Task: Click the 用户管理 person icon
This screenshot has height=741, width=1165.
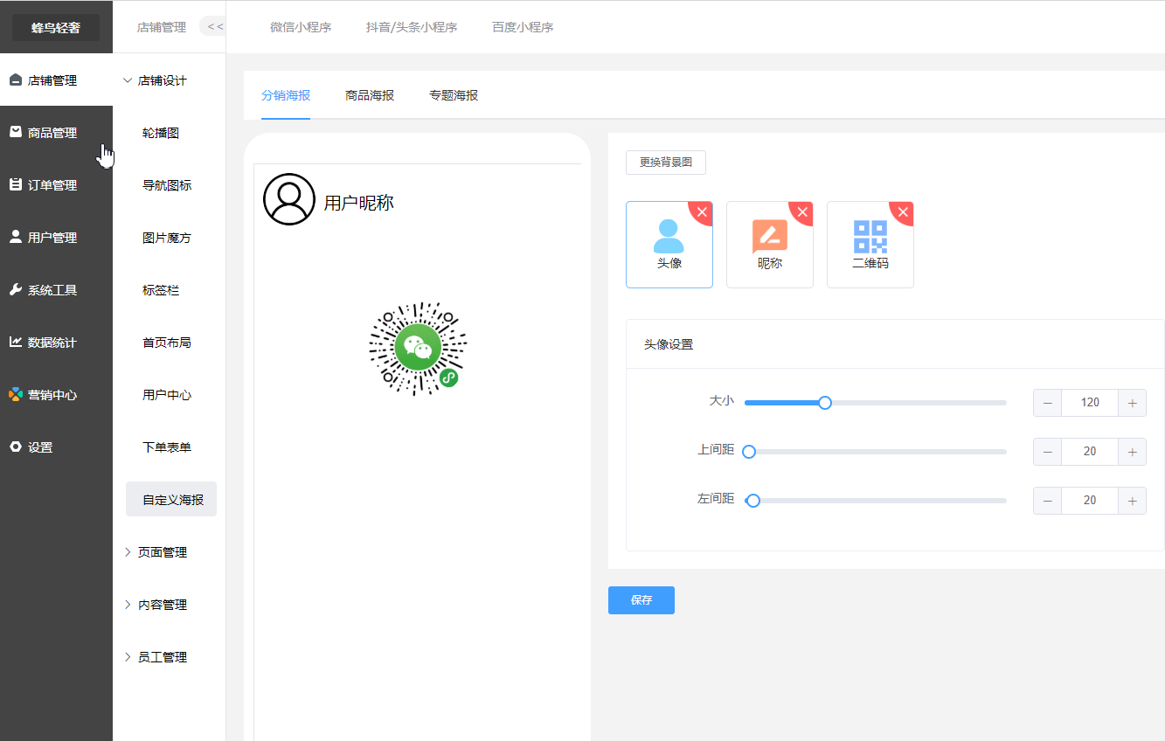Action: [15, 237]
